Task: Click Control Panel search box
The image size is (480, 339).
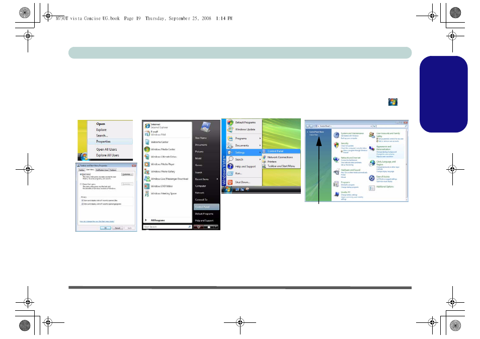Action: coord(392,126)
